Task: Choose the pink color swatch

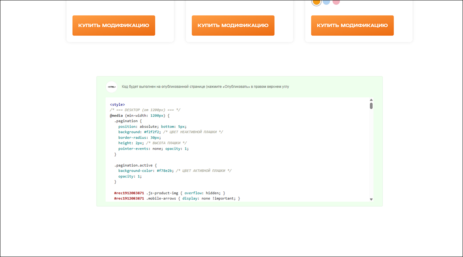Action: [x=336, y=2]
